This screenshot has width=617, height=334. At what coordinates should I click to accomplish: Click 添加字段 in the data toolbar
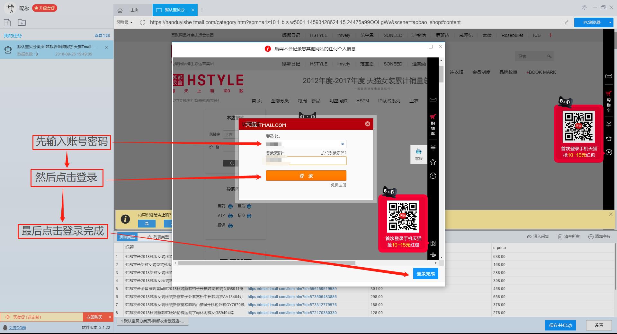point(599,236)
